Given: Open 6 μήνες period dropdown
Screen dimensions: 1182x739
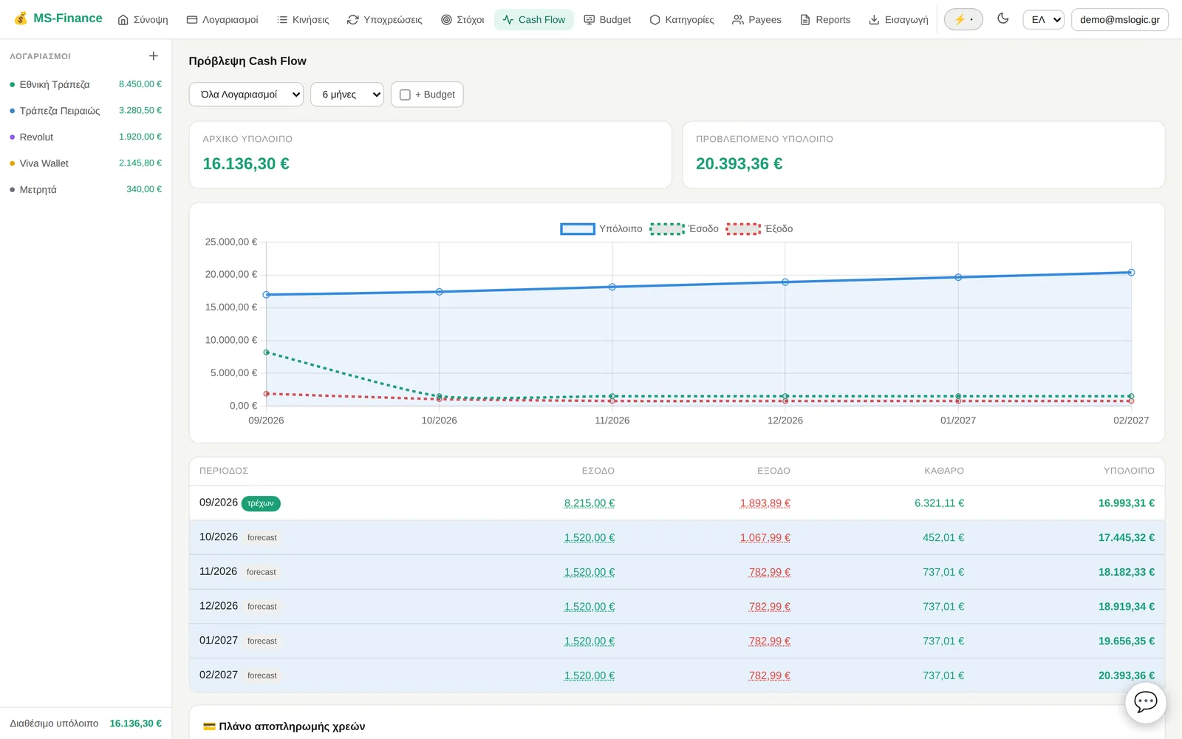Looking at the screenshot, I should tap(347, 95).
